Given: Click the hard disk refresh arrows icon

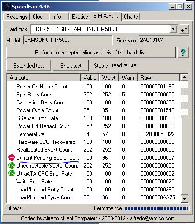Looking at the screenshot, I should coord(184,29).
